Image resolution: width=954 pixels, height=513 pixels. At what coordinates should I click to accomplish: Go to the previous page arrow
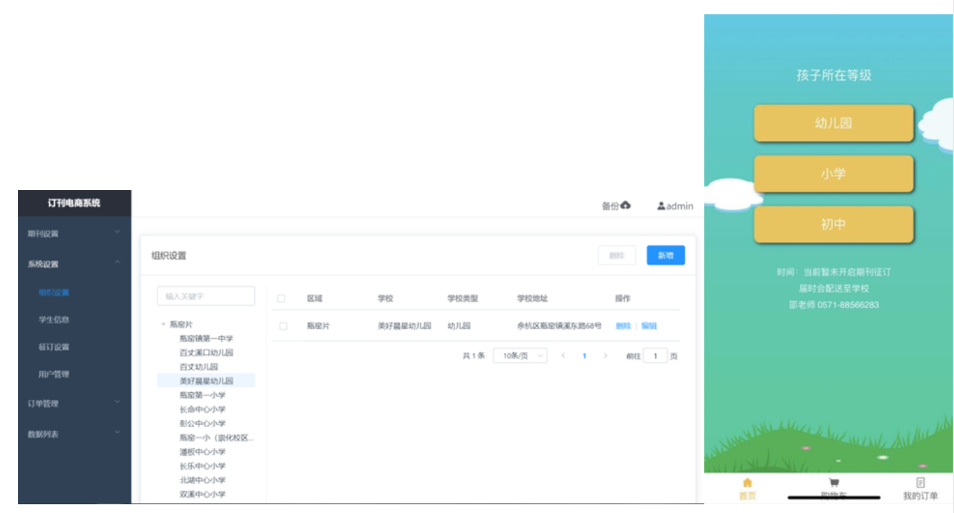(563, 356)
